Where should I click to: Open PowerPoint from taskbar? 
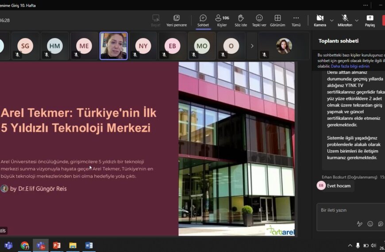[57, 245]
